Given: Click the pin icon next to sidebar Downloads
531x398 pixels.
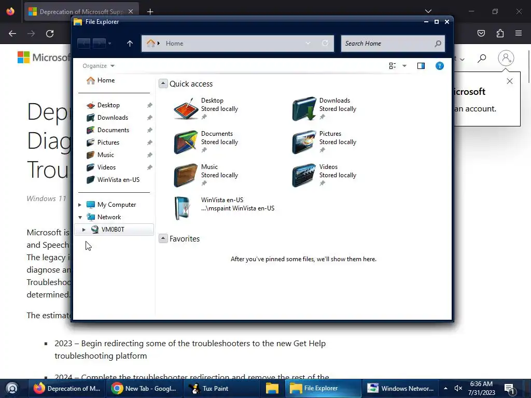Looking at the screenshot, I should (149, 118).
